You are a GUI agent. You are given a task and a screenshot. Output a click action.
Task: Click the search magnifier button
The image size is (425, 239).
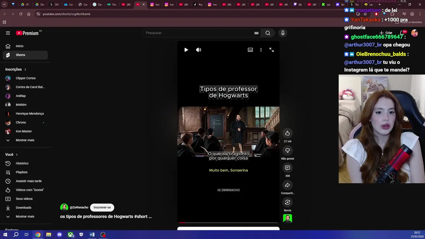coord(268,33)
